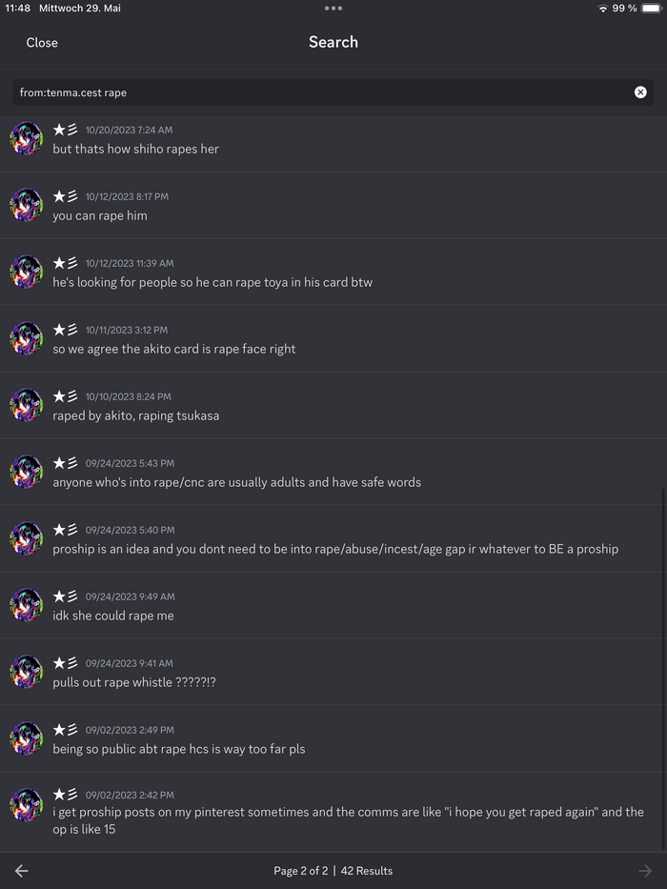Viewport: 667px width, 889px height.
Task: Jump to the 09/24/2023 5:40 PM message
Action: point(335,549)
